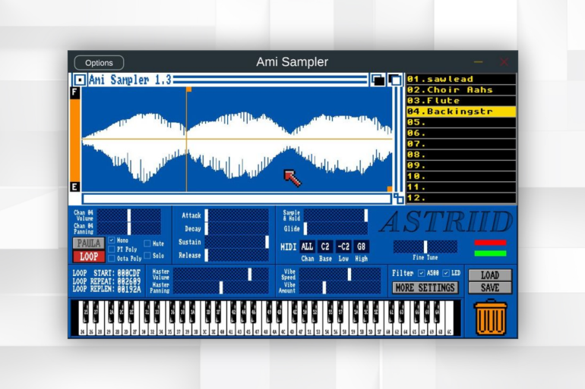The width and height of the screenshot is (585, 389).
Task: Click the F marker on the waveform level bar
Action: 74,93
